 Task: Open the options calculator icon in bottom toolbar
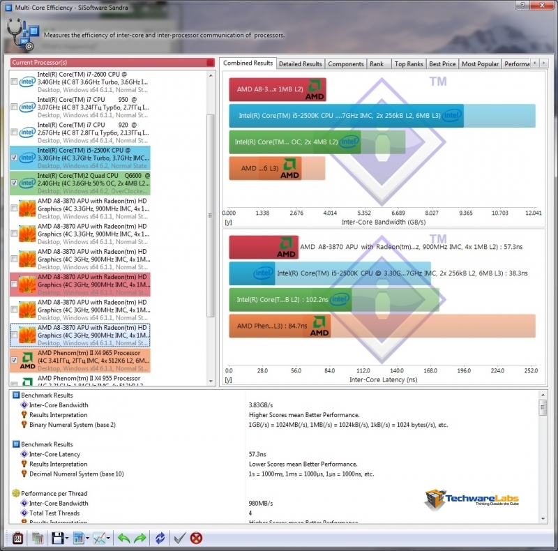click(17, 538)
